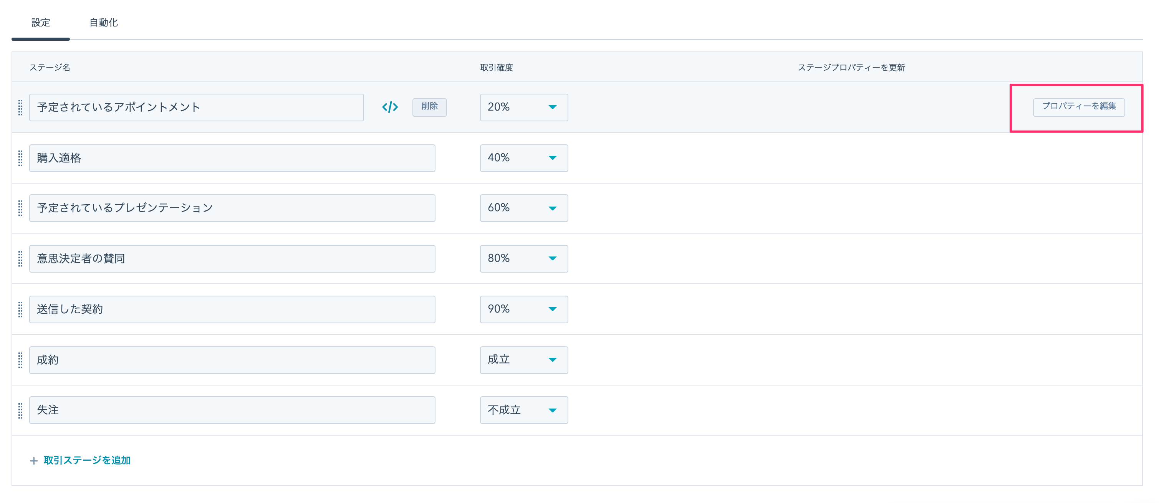
Task: Click the 取引確度 column header
Action: [496, 68]
